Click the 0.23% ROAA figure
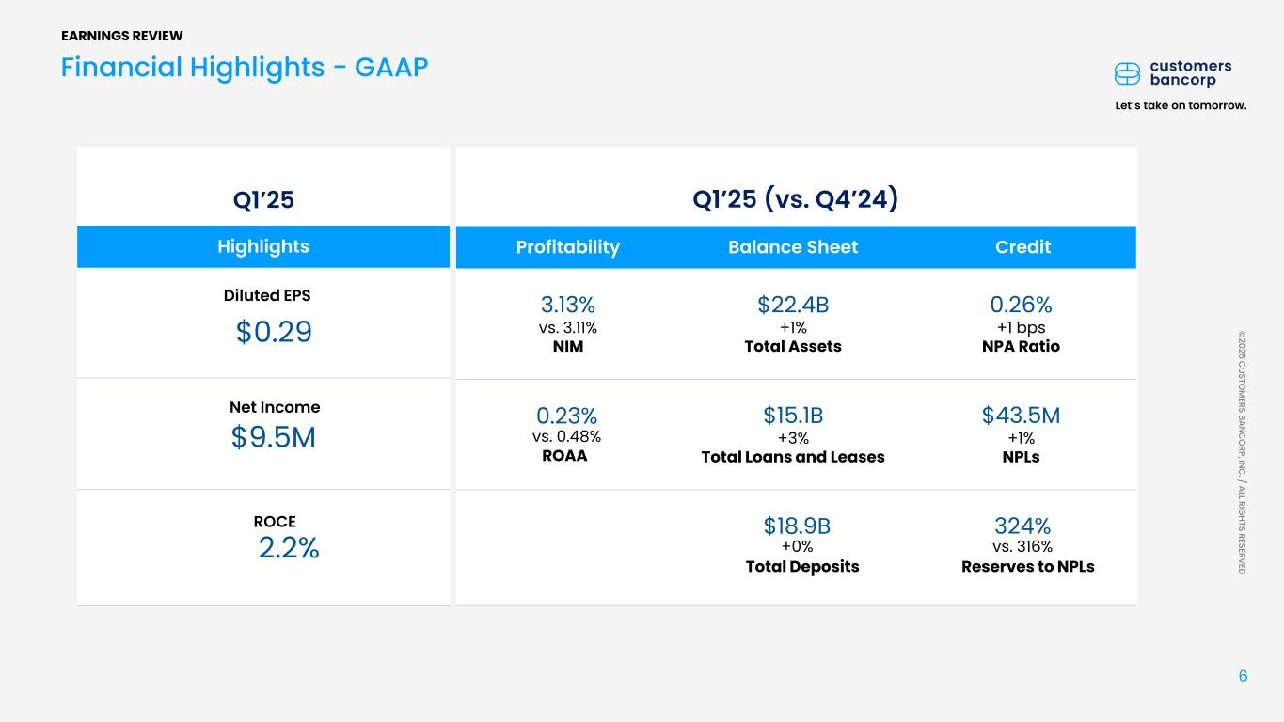1284x722 pixels. tap(567, 416)
